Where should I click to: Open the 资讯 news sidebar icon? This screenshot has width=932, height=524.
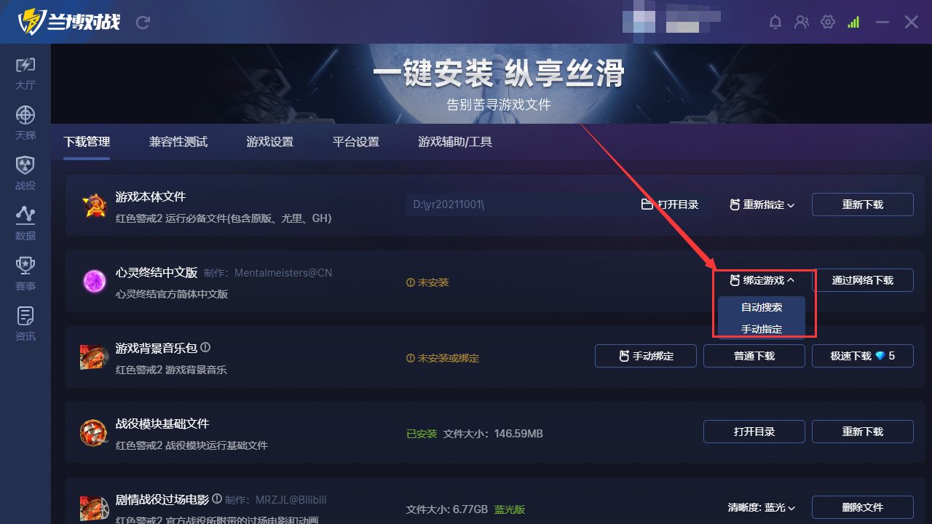point(25,325)
